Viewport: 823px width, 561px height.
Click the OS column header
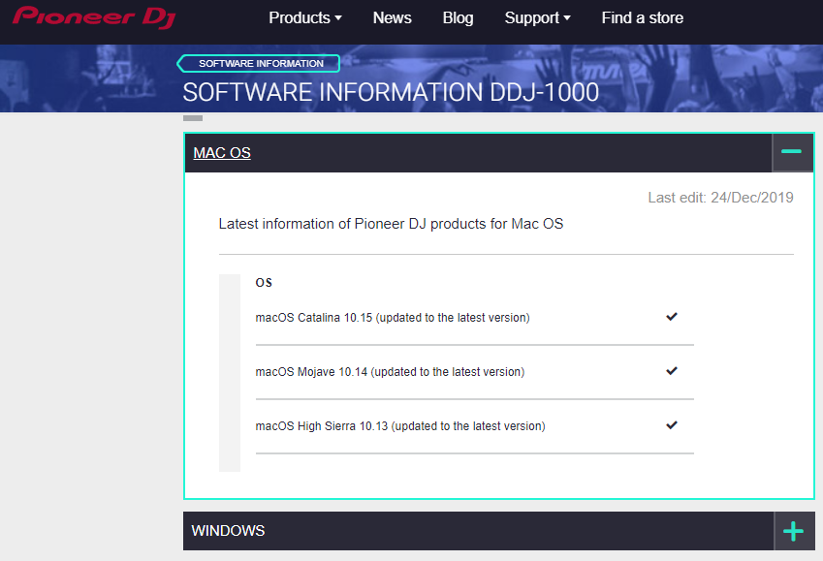[264, 282]
